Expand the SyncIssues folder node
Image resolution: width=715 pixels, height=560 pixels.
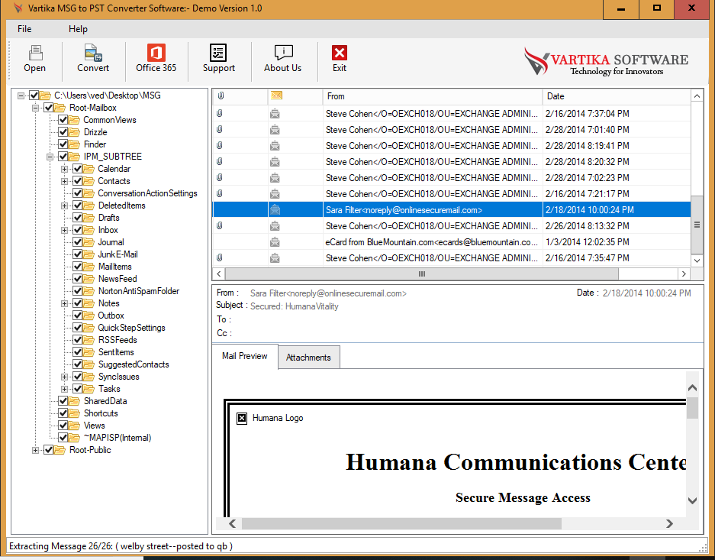(65, 377)
